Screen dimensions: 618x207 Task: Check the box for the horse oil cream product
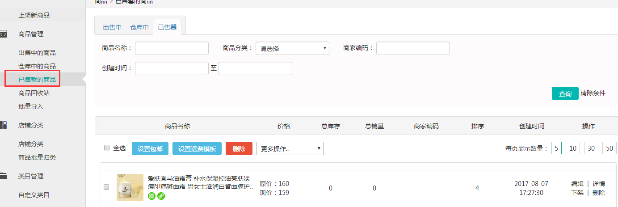[x=106, y=187]
